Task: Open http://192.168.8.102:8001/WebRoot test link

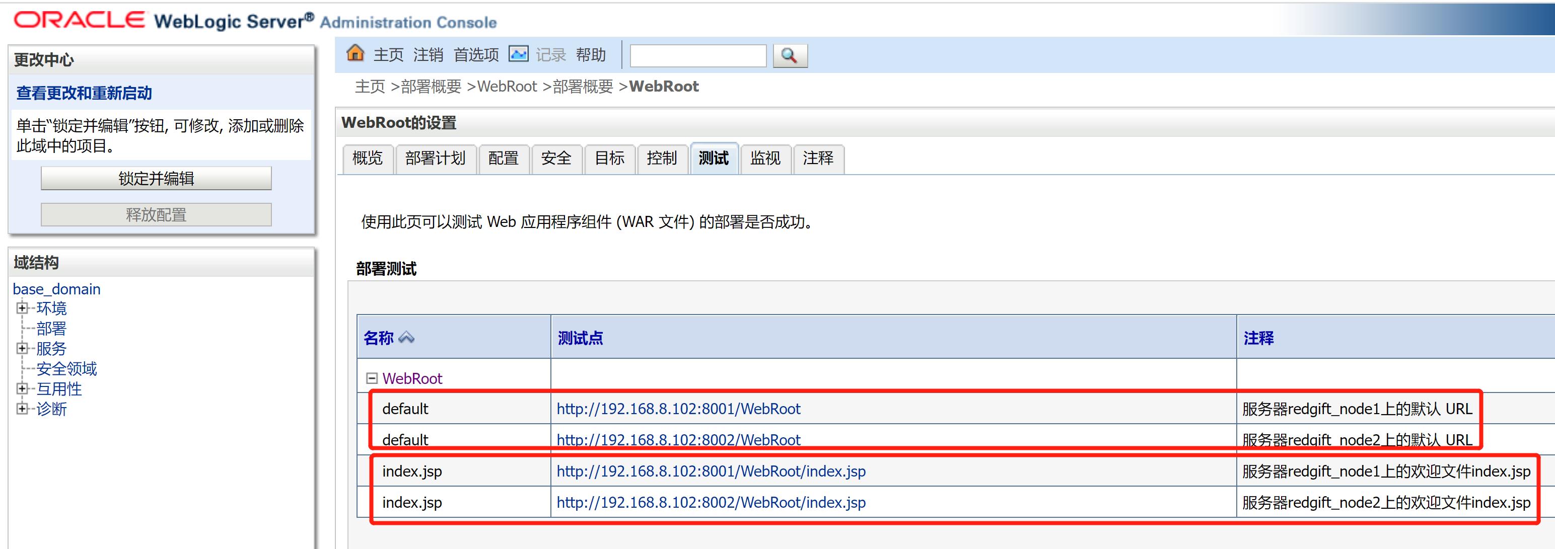Action: coord(678,409)
